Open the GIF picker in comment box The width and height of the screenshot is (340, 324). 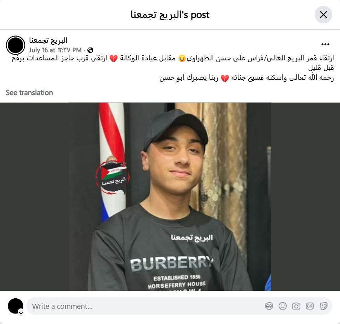pos(310,306)
